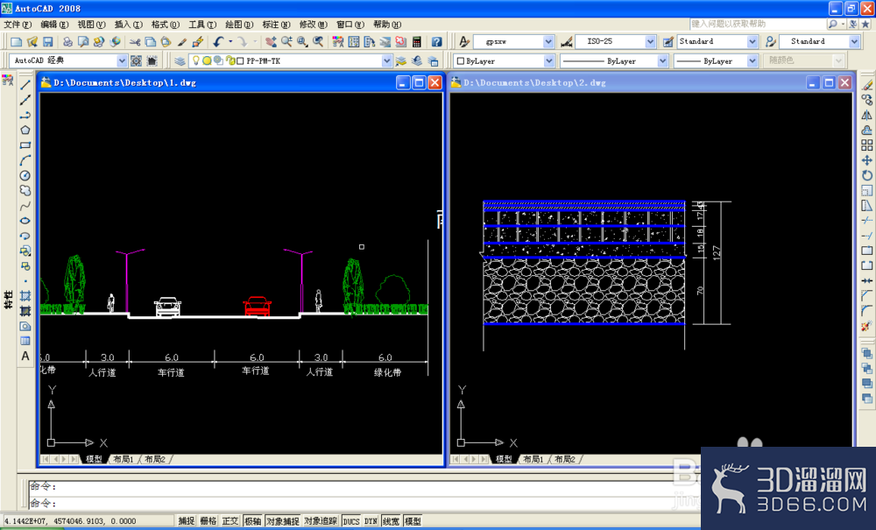Create new drawing from toolbar

pyautogui.click(x=16, y=42)
